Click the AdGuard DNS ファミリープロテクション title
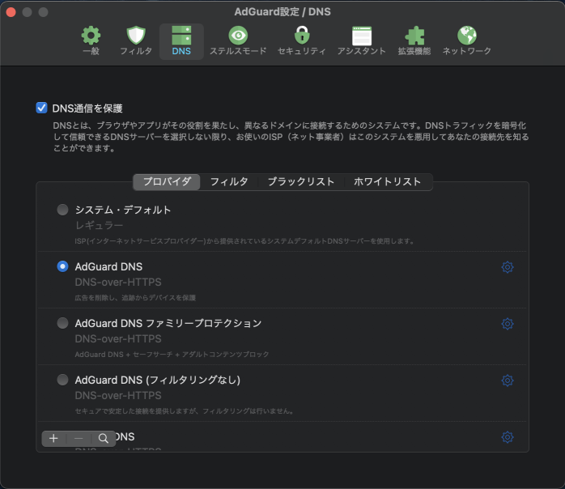Image resolution: width=565 pixels, height=489 pixels. 168,323
